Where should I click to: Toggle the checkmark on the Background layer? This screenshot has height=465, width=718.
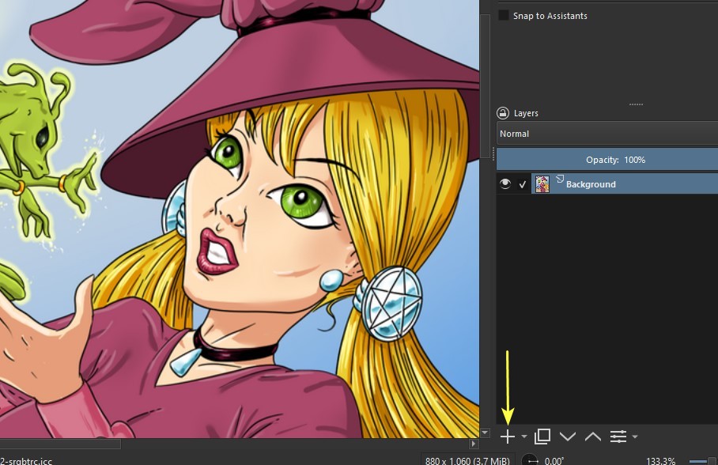tap(523, 184)
